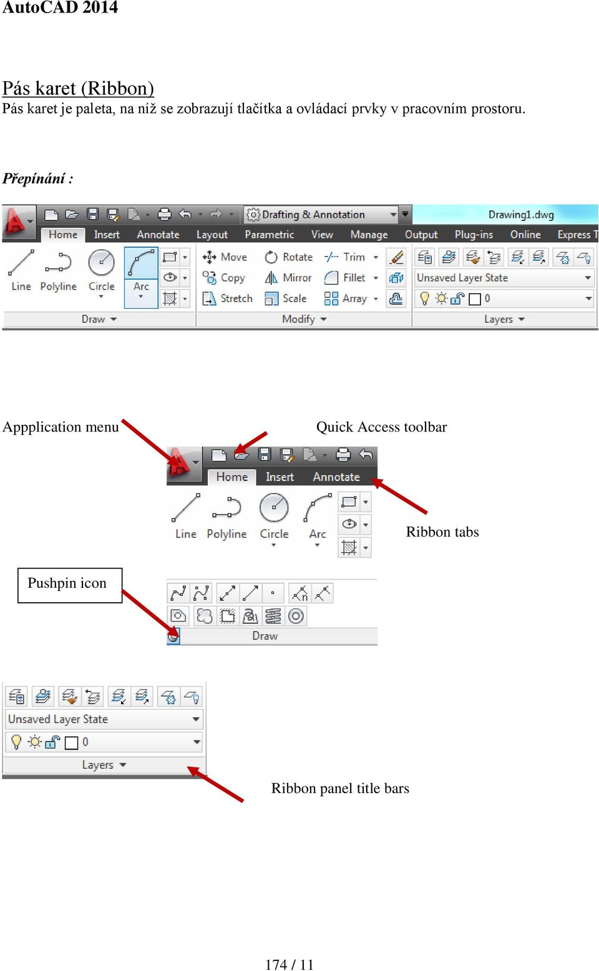Select the Rotate tool
The height and width of the screenshot is (971, 599).
pyautogui.click(x=289, y=257)
